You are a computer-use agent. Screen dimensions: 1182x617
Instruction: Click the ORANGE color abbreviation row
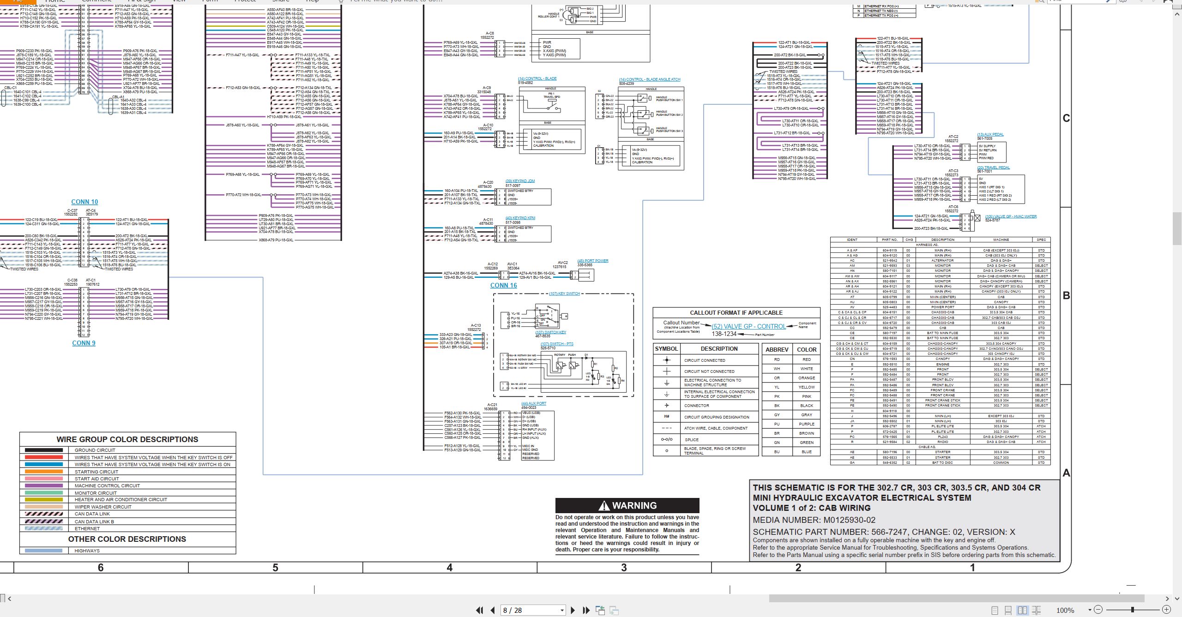pyautogui.click(x=791, y=378)
